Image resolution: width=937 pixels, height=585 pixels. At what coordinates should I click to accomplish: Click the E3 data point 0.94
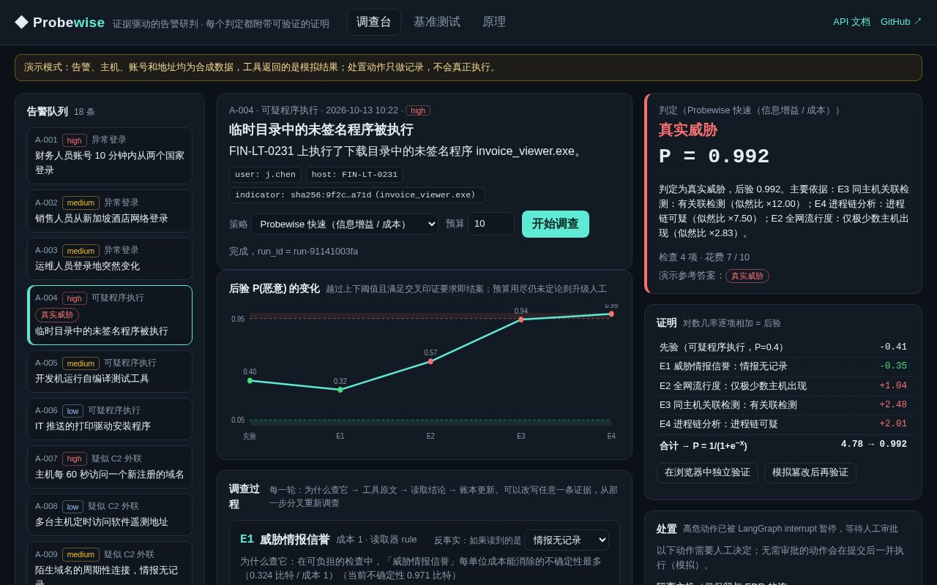521,320
